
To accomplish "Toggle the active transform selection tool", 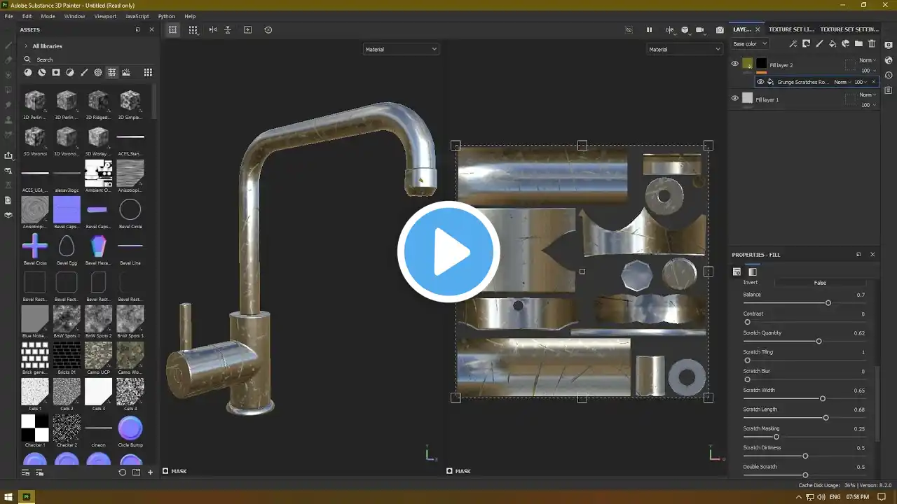I will (x=173, y=29).
